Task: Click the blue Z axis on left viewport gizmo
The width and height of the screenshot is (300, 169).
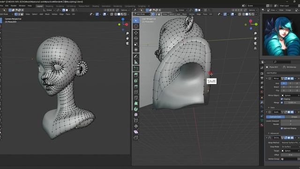Action: click(x=123, y=19)
